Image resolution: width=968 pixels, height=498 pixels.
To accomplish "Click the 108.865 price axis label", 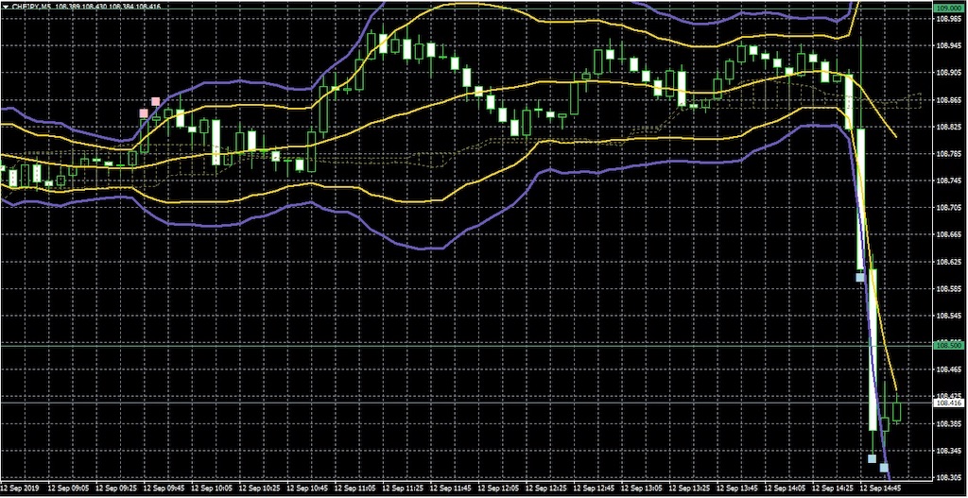I will point(949,100).
